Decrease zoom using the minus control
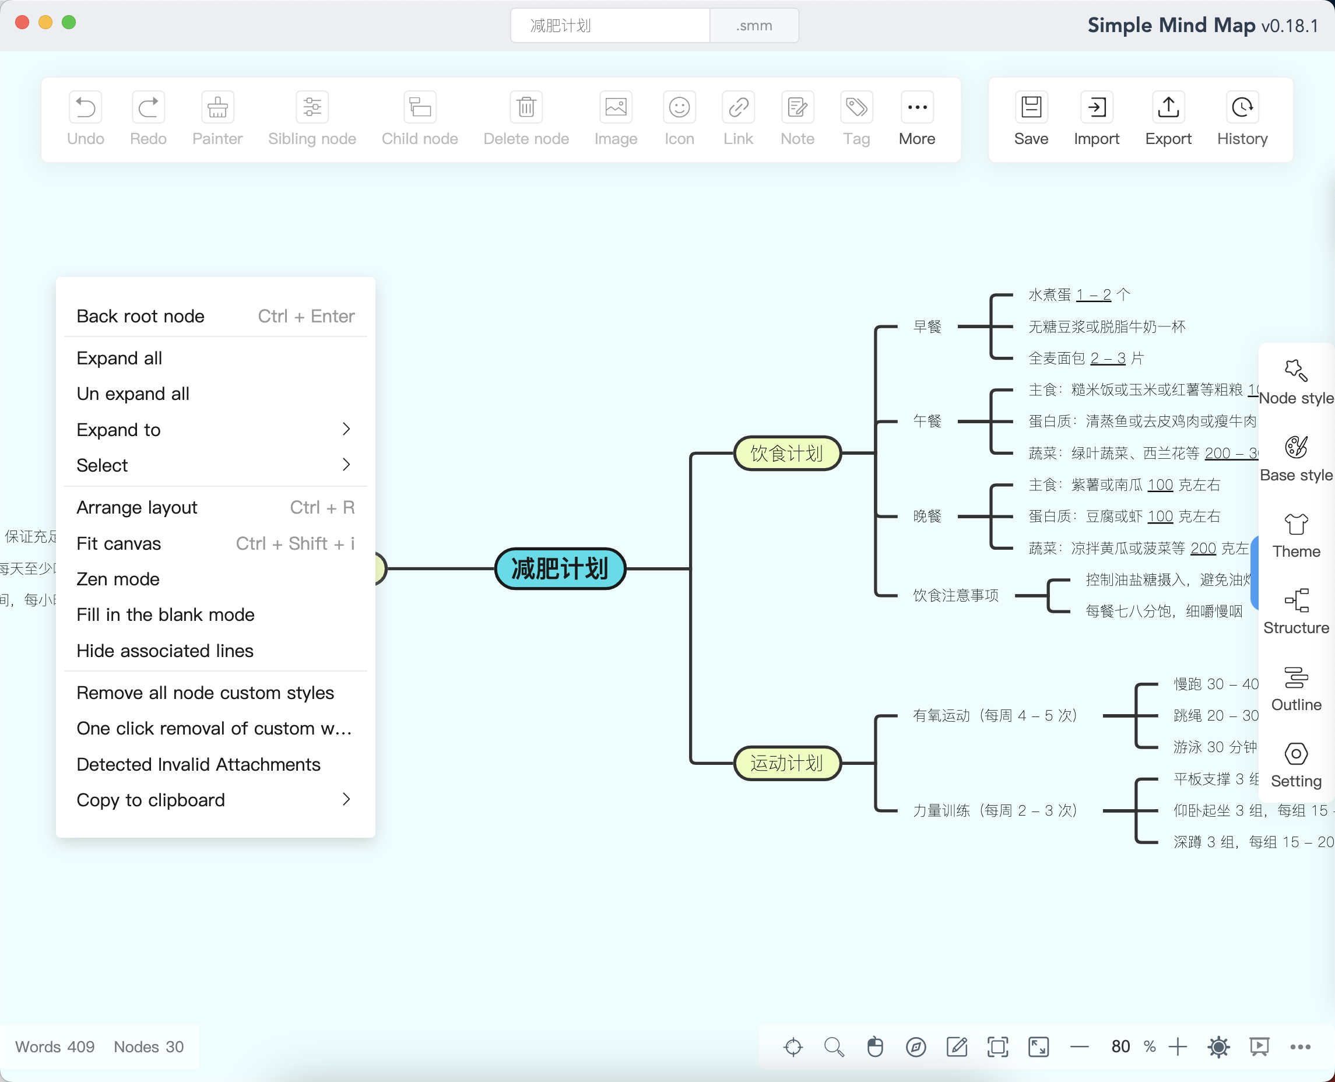This screenshot has width=1335, height=1082. [x=1079, y=1047]
